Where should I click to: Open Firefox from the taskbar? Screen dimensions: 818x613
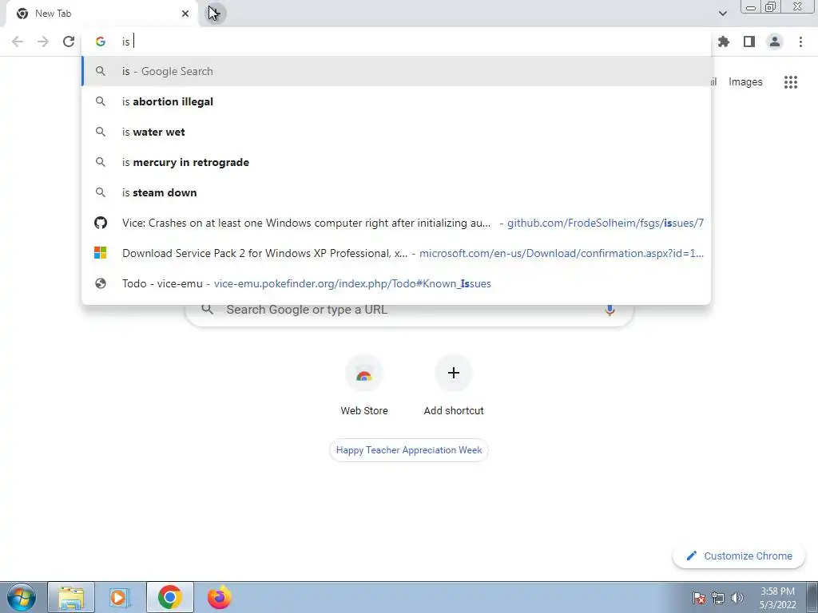coord(219,597)
